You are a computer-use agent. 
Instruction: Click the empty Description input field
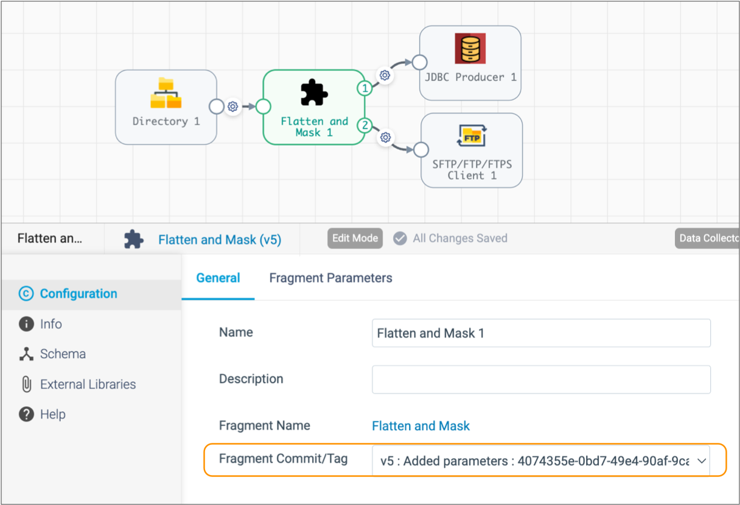coord(541,380)
